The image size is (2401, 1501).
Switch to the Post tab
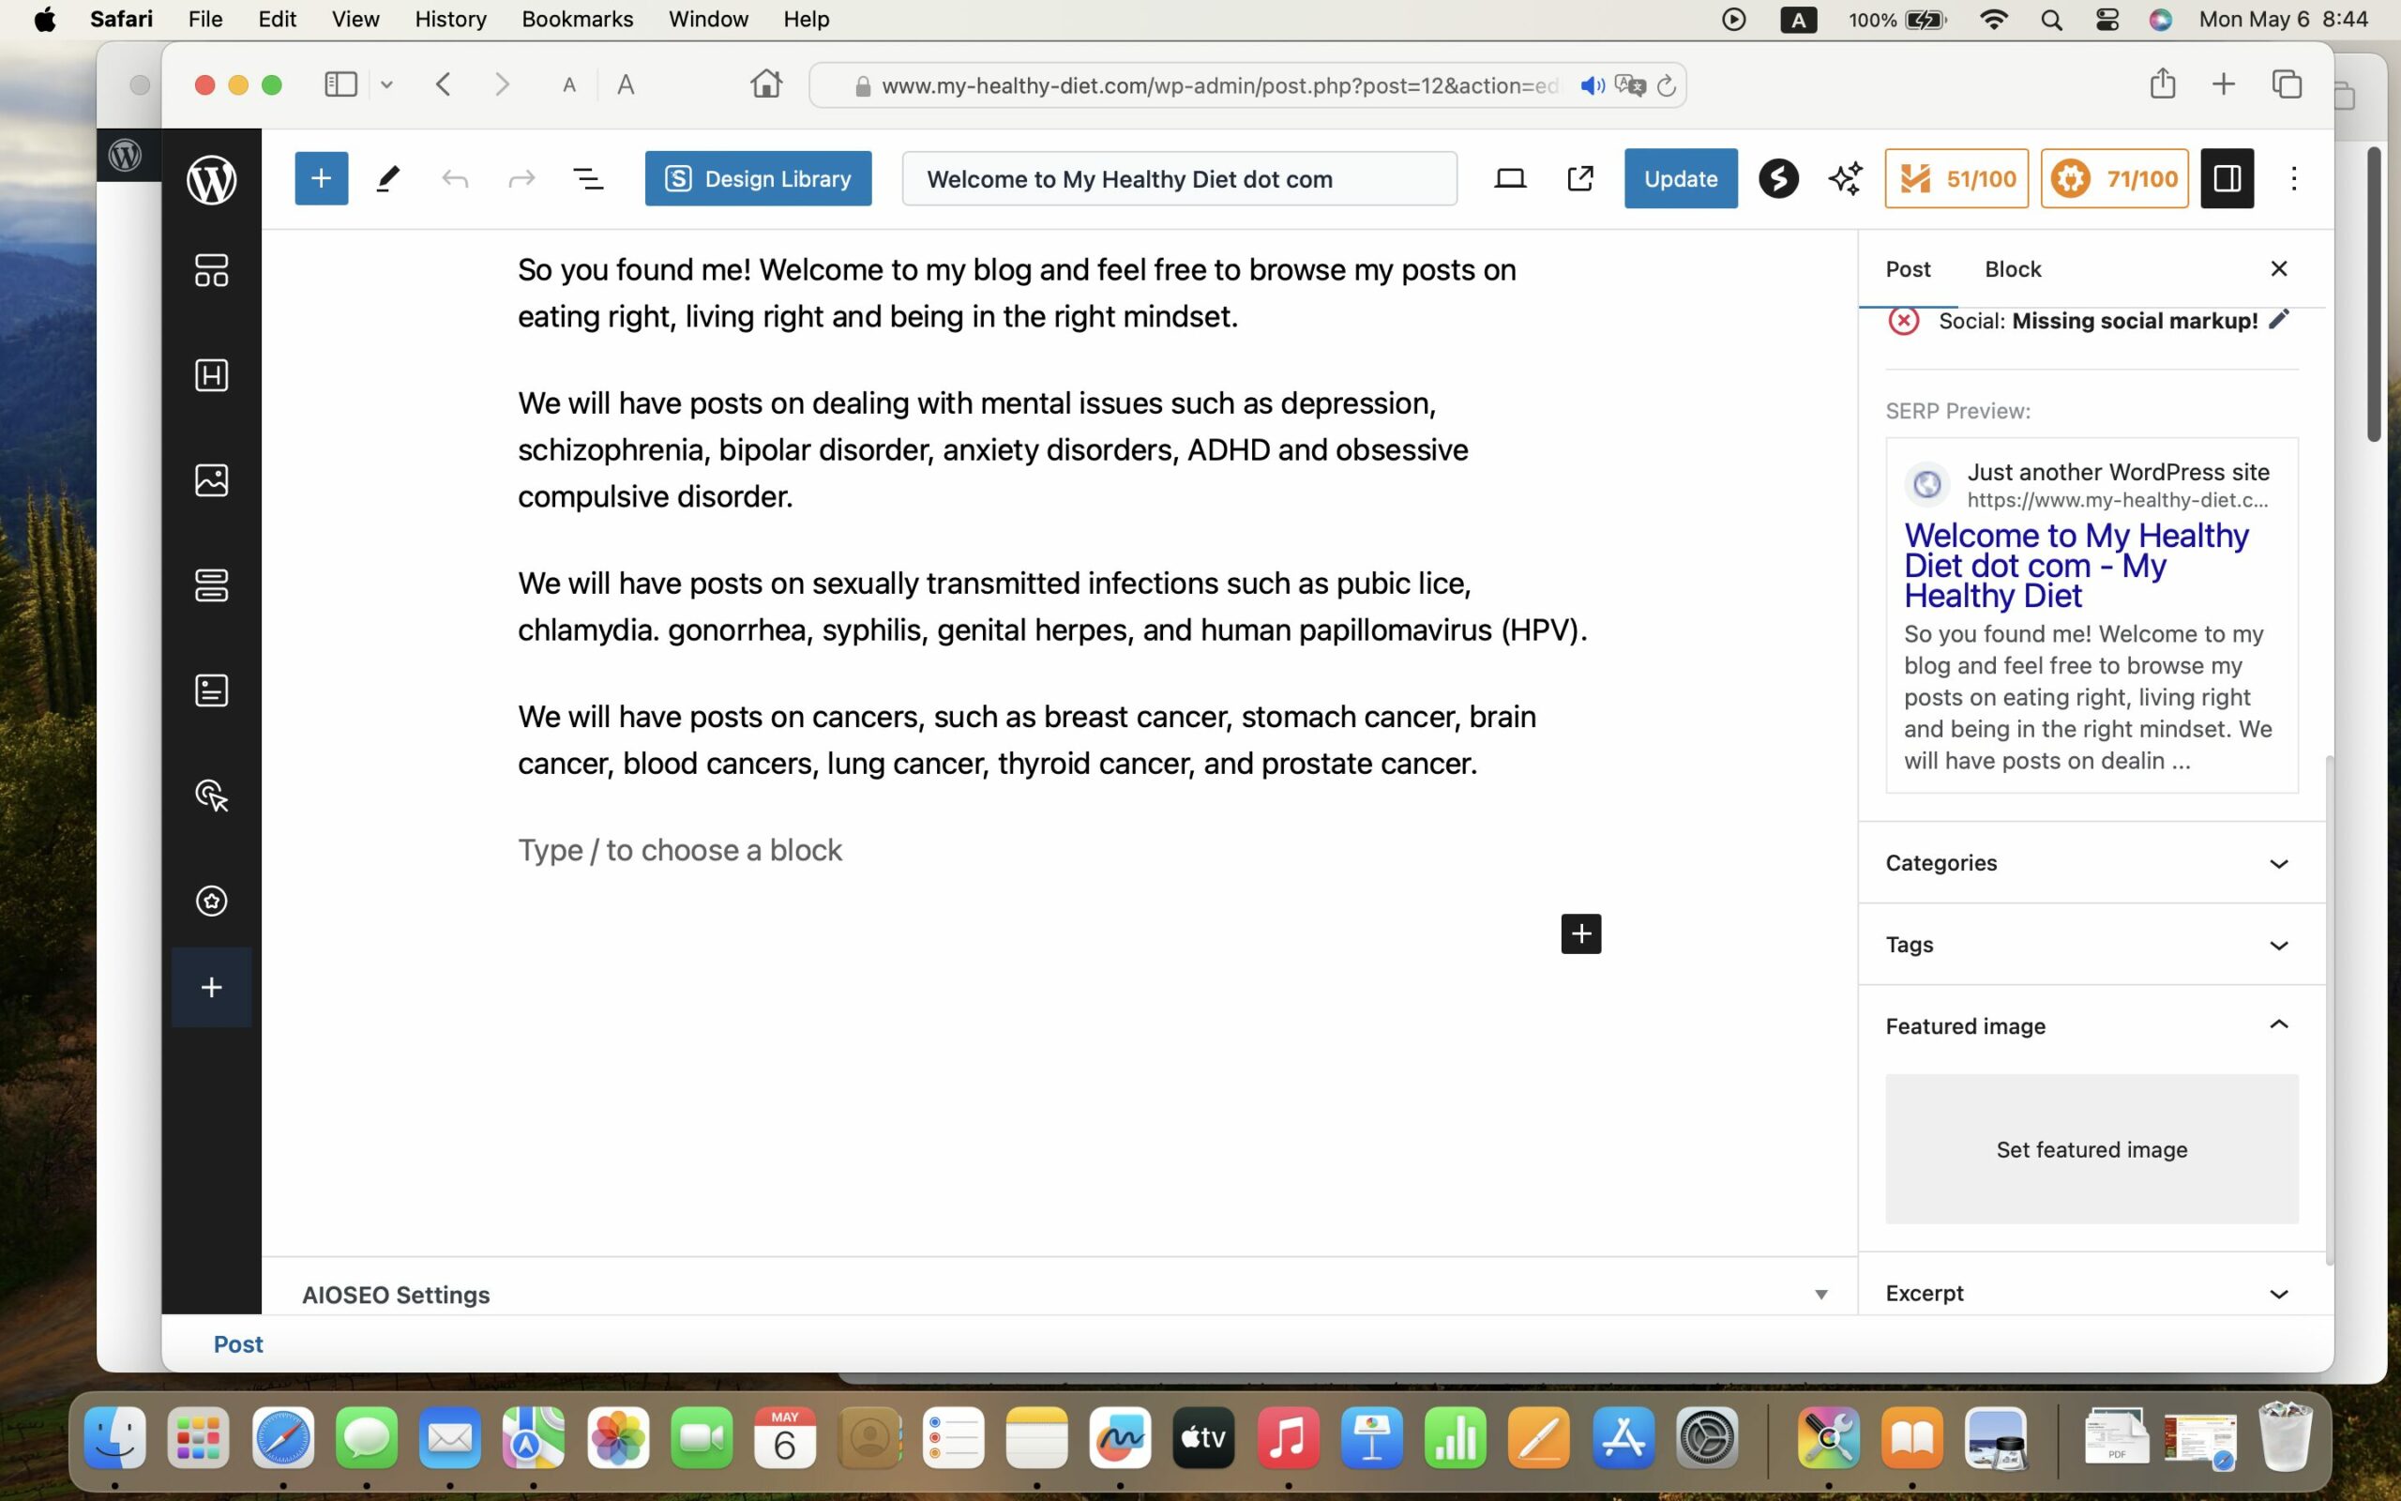pos(1908,269)
